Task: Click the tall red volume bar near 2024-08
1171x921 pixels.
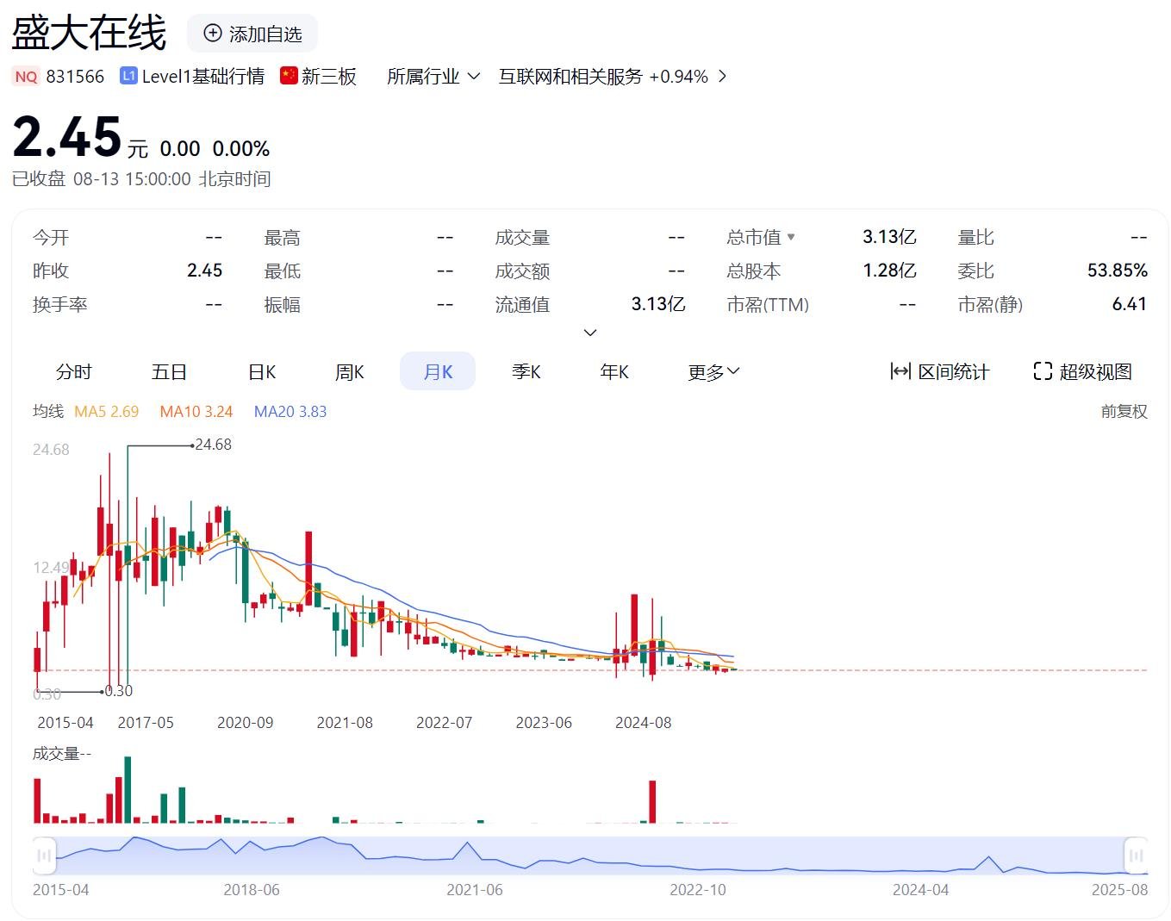Action: (x=652, y=801)
